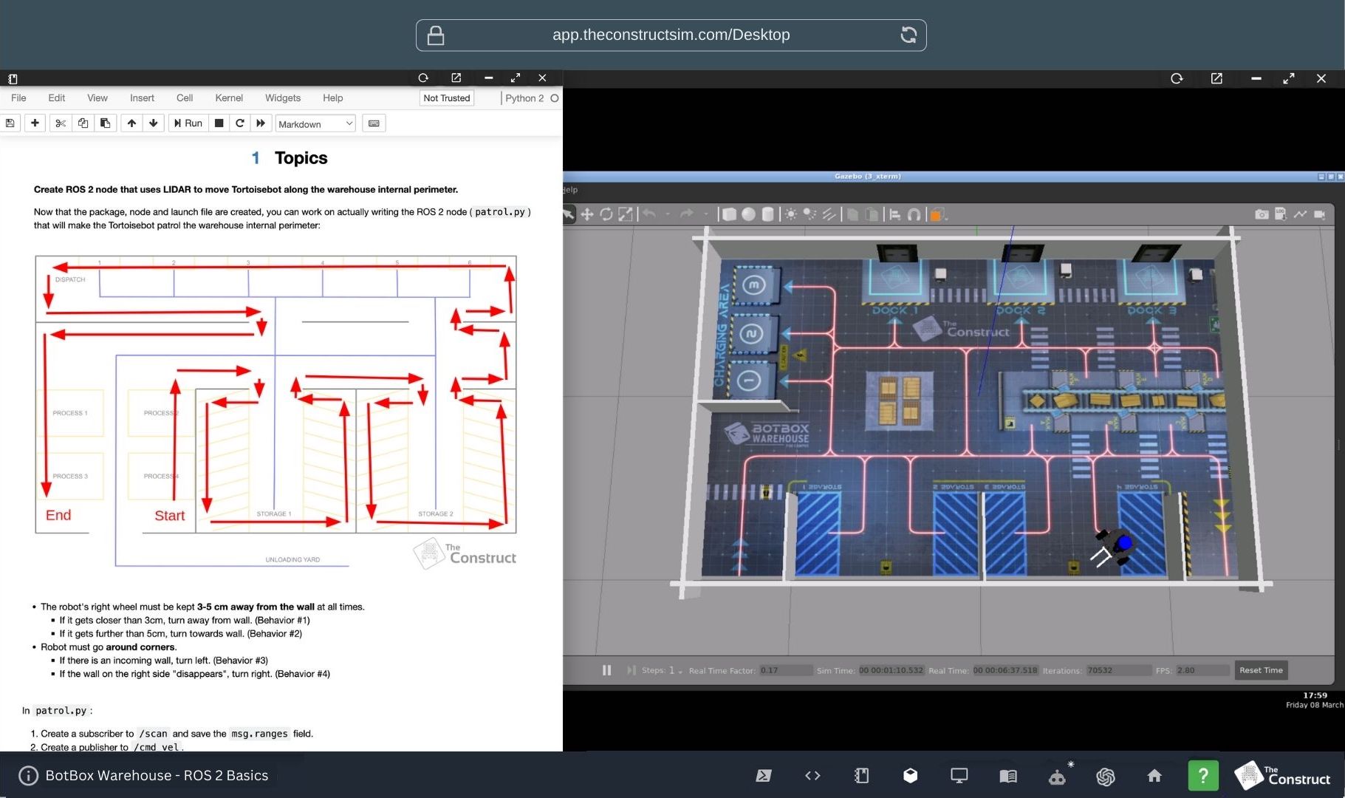
Task: Expand Gazebo's redo history dropdown arrow
Action: [705, 214]
